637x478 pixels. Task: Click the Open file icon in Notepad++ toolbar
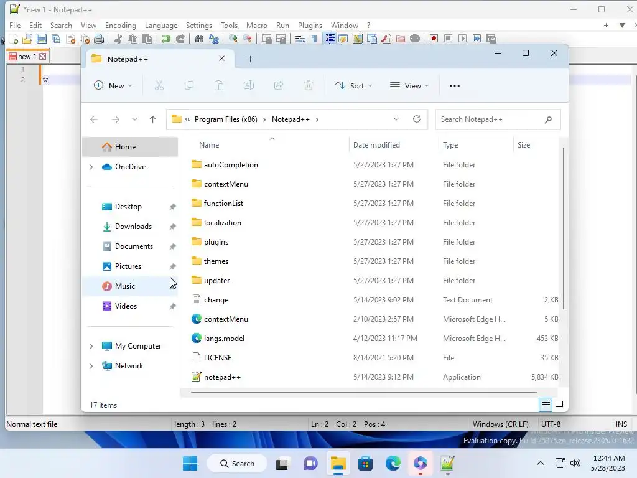point(27,39)
